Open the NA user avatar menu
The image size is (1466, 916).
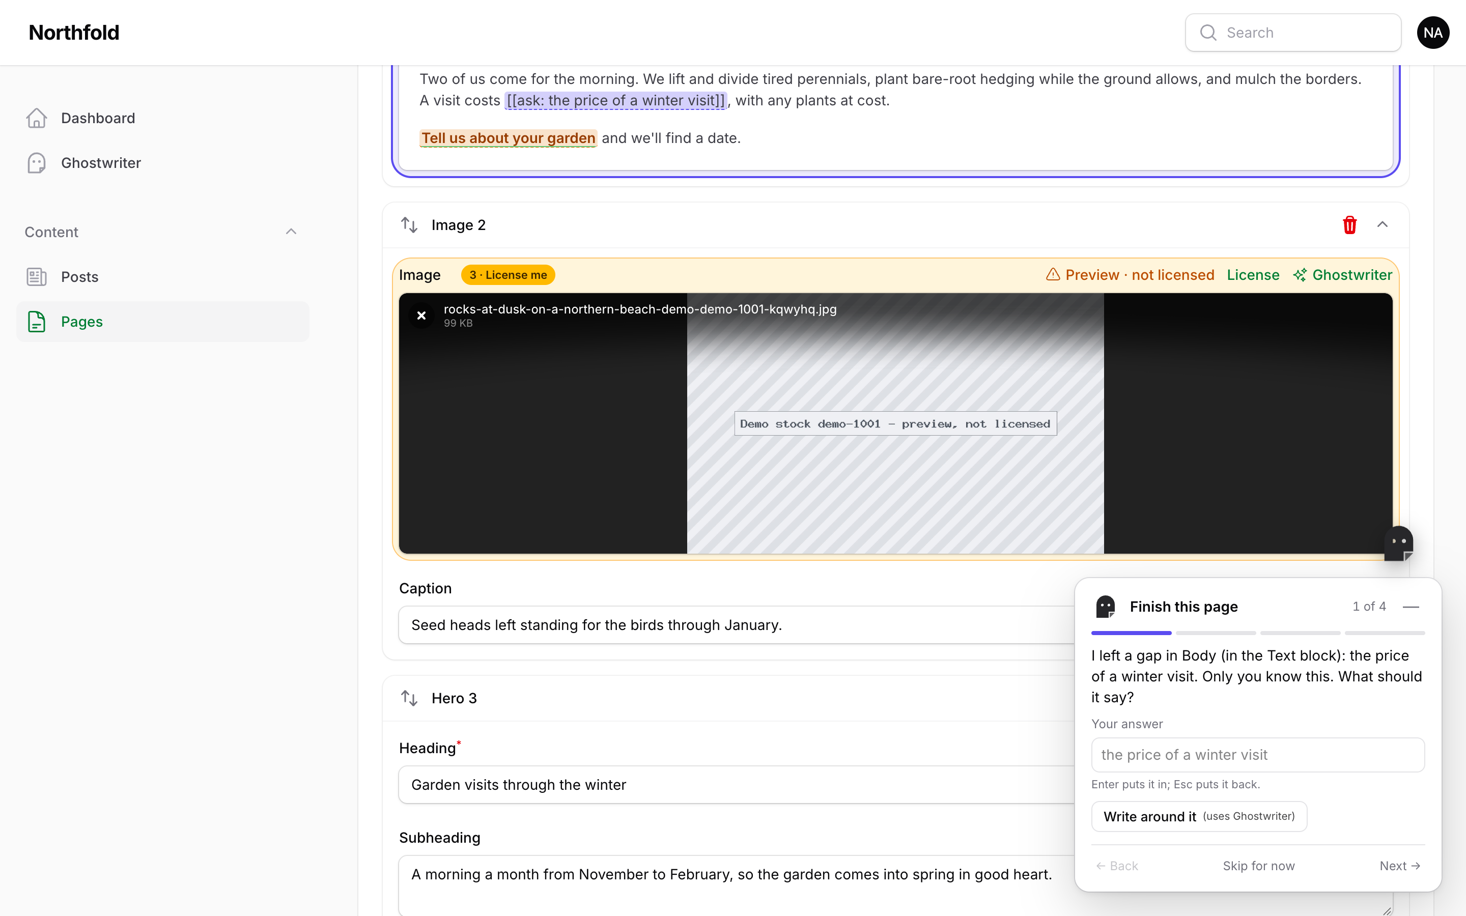1433,33
